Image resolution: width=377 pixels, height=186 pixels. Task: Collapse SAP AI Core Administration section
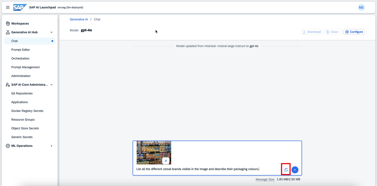[51, 85]
